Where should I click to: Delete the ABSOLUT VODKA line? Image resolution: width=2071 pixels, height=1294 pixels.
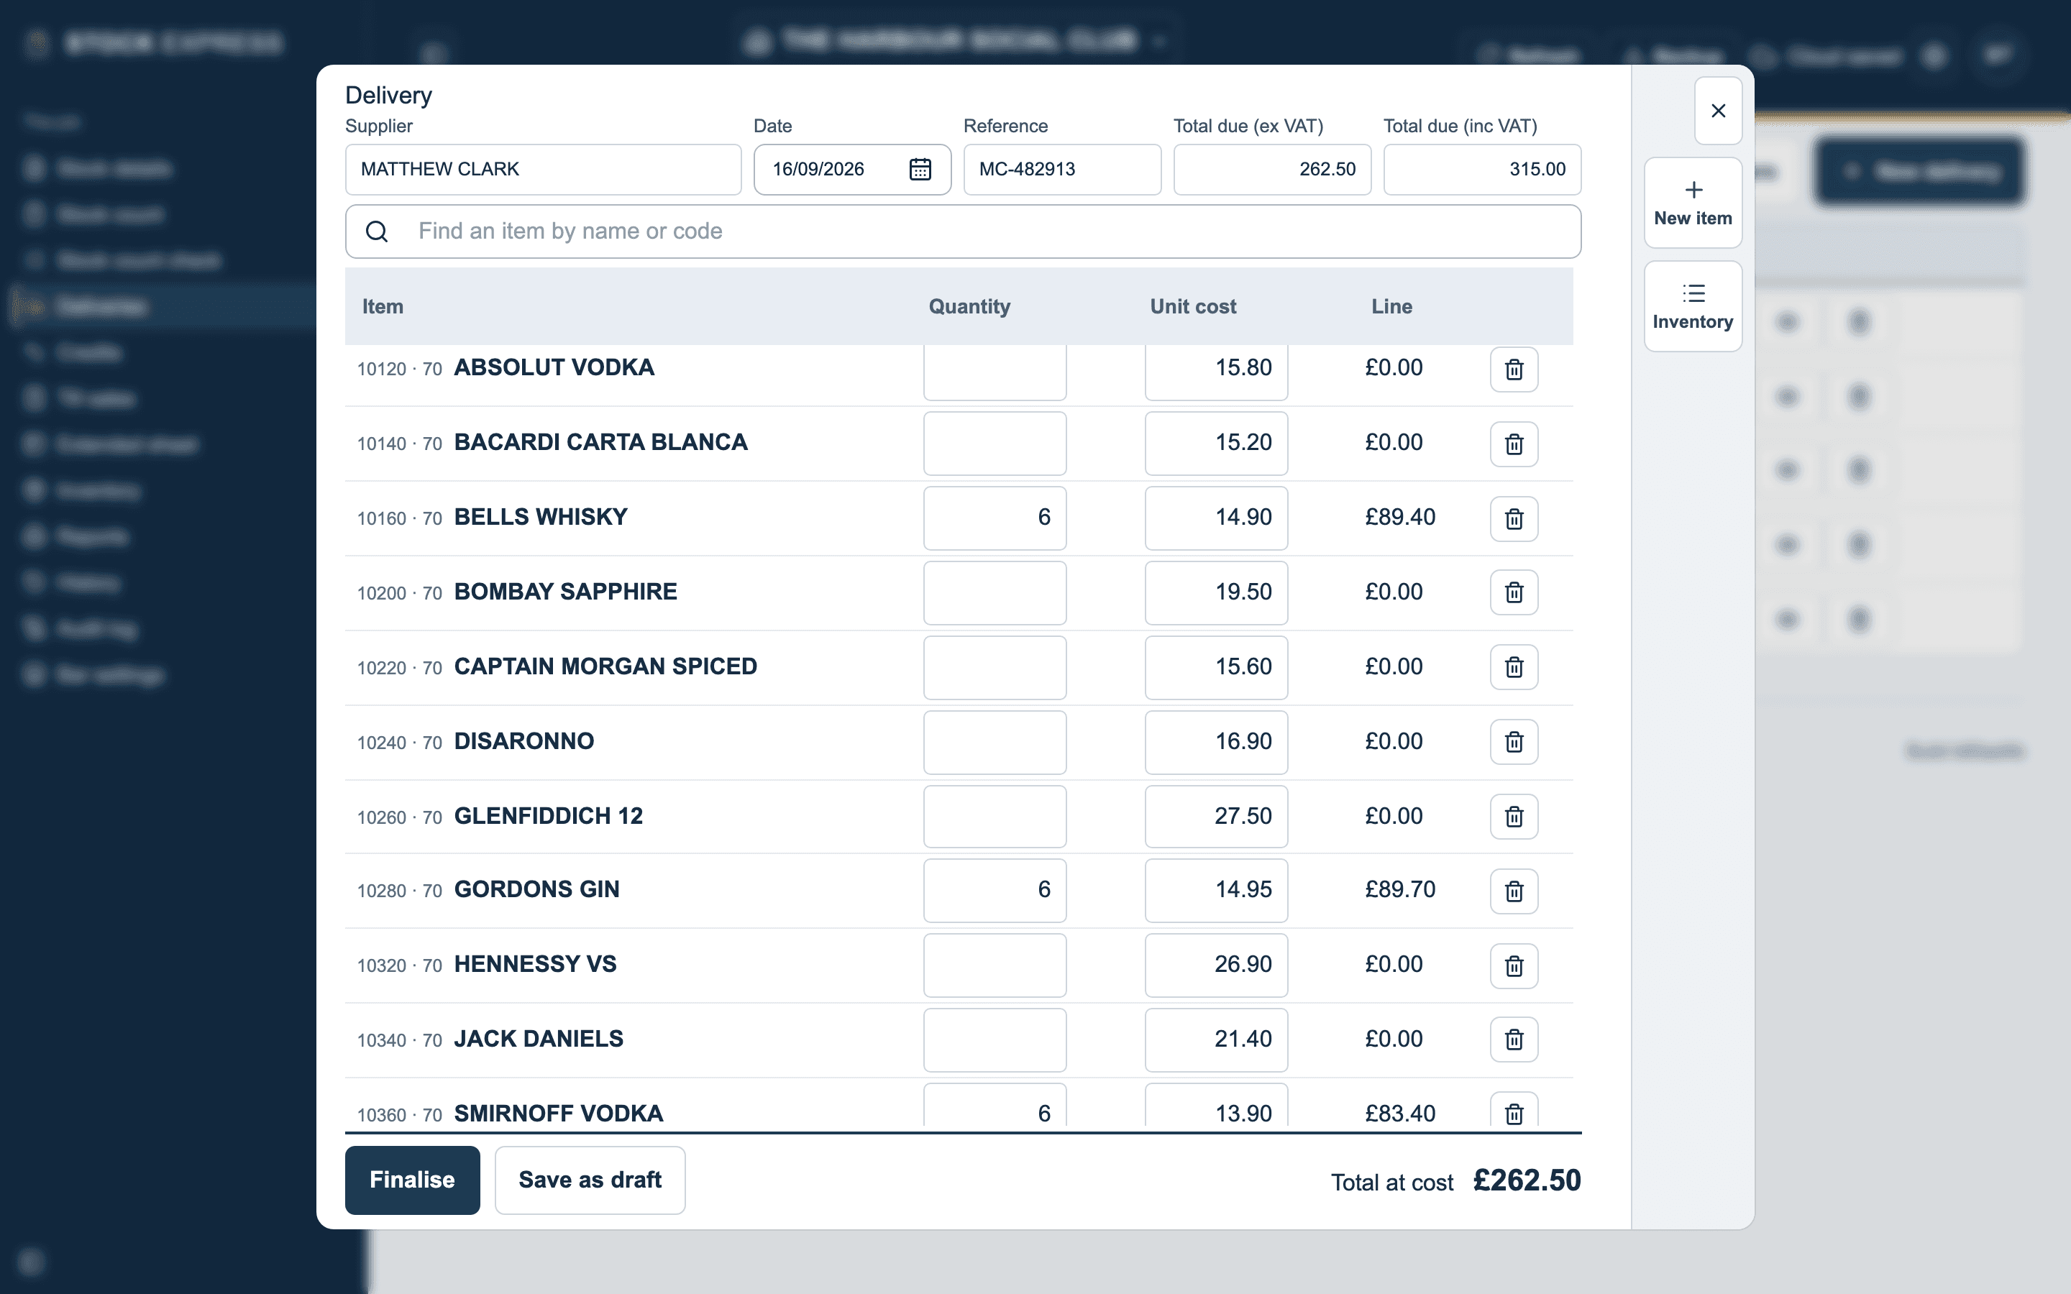[x=1514, y=369]
